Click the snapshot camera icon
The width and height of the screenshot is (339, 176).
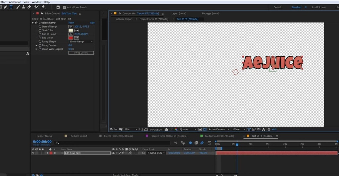pos(166,130)
